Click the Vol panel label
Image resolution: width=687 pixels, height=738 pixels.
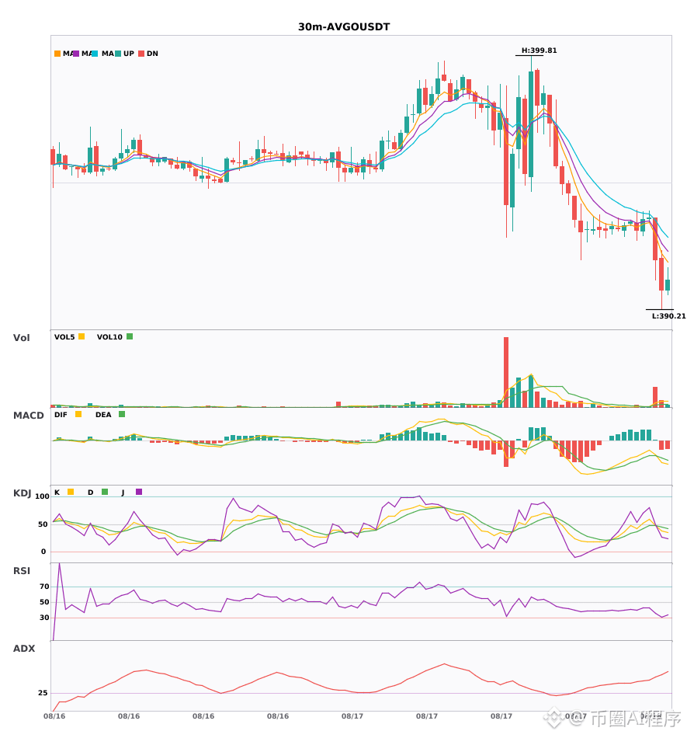click(21, 337)
